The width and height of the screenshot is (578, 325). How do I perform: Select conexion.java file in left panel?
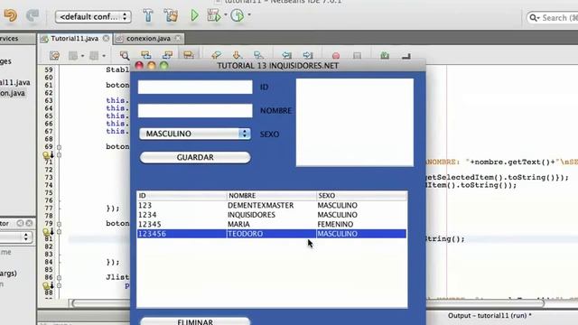point(12,93)
